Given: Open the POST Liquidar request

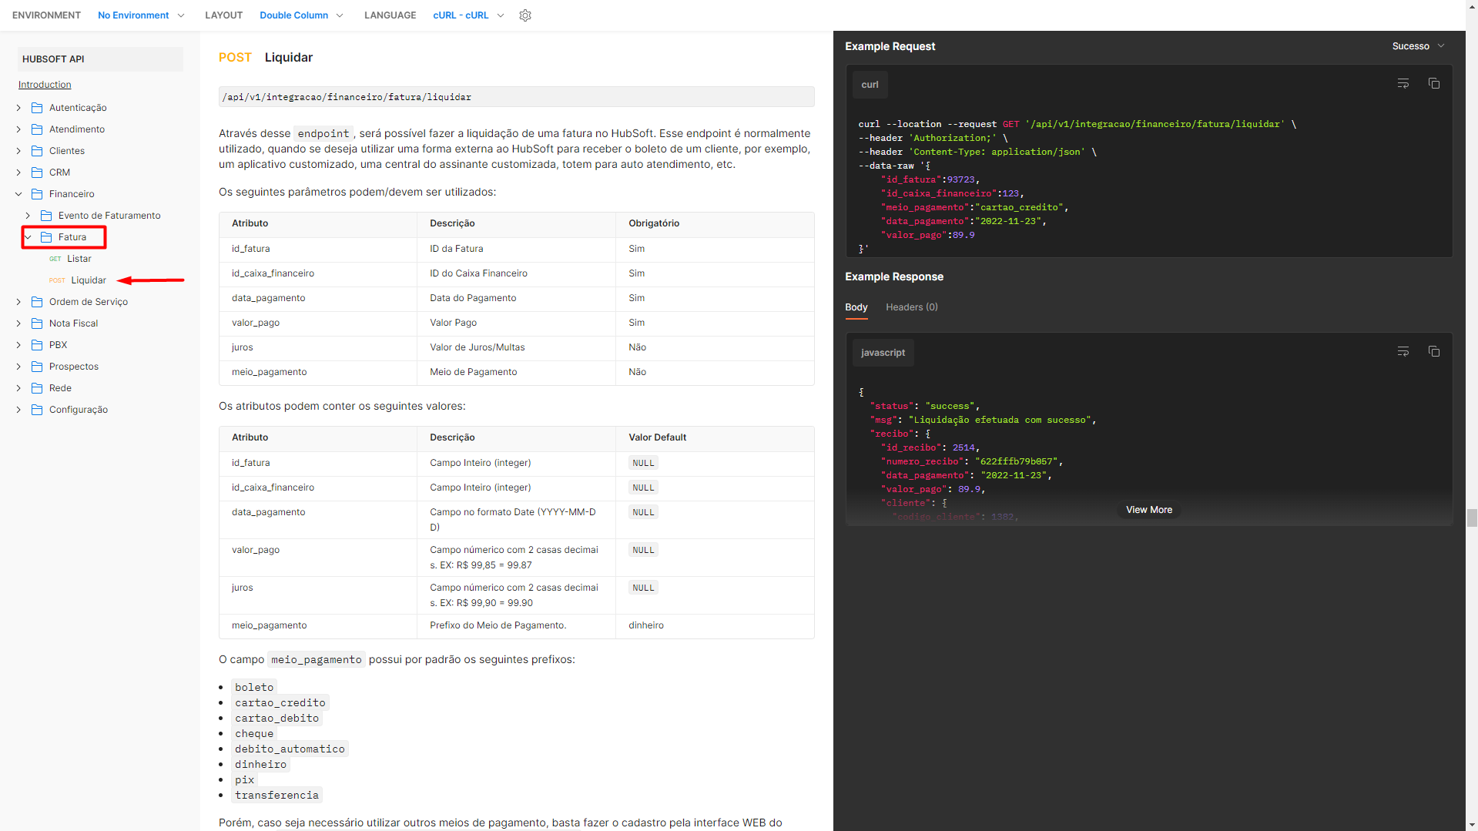Looking at the screenshot, I should (x=77, y=280).
